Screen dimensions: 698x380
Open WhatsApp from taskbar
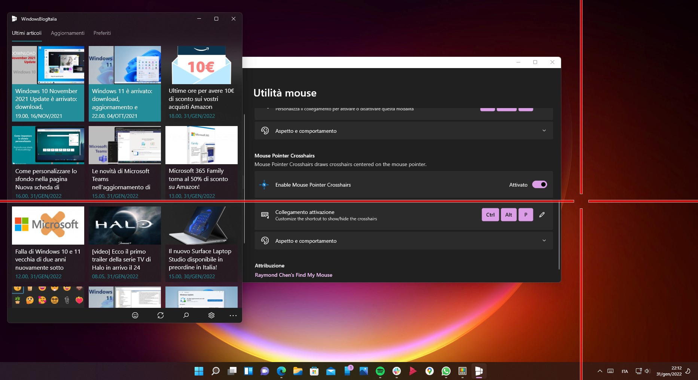[446, 371]
